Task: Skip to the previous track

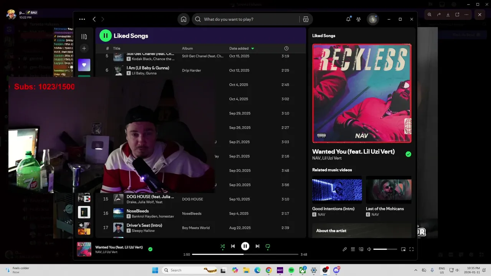Action: coord(233,246)
